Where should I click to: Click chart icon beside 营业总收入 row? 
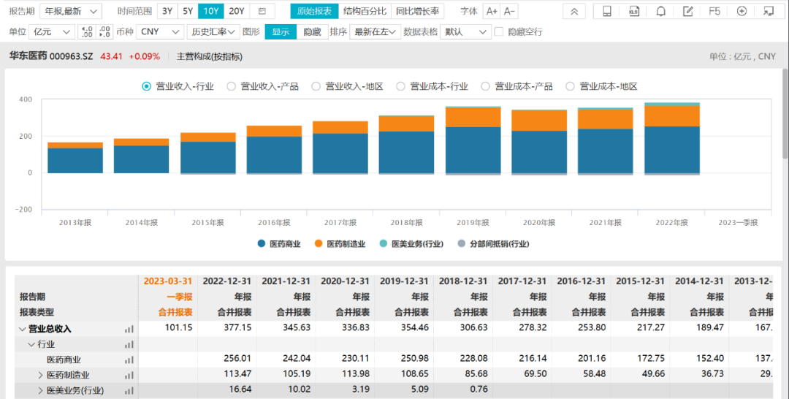pos(129,330)
